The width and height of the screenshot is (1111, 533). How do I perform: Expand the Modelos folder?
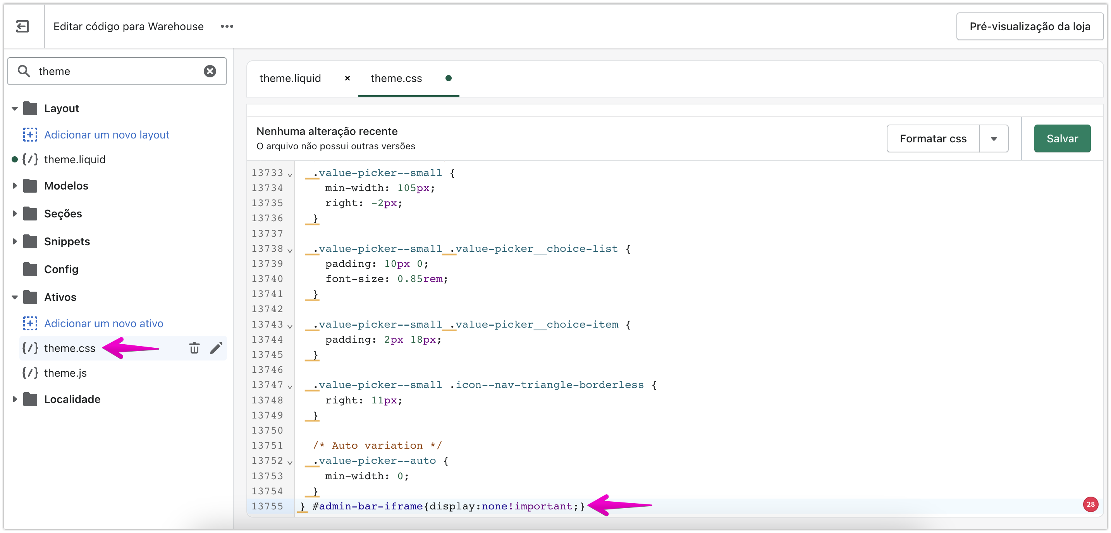tap(15, 186)
